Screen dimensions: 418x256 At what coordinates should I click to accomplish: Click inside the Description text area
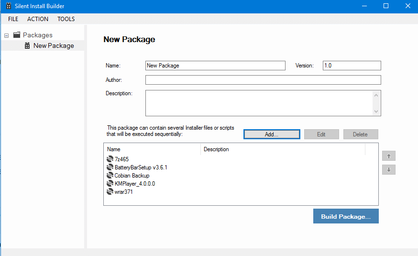pyautogui.click(x=259, y=103)
